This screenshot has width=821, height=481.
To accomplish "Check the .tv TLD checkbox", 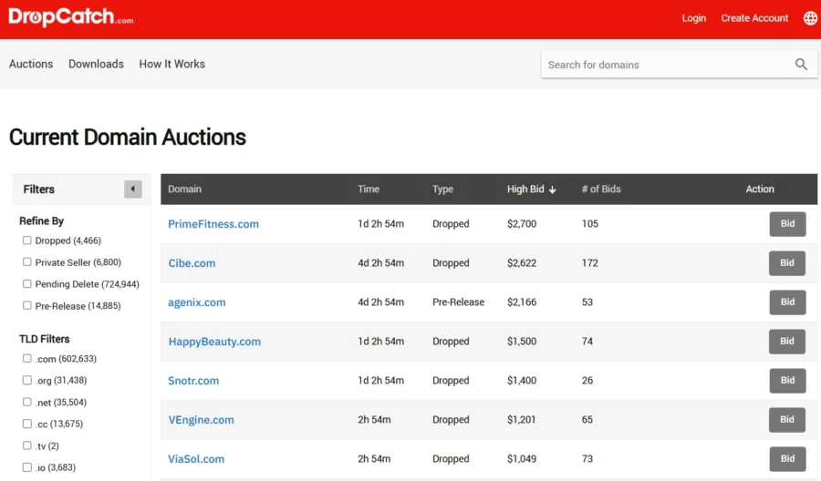I will (x=26, y=445).
